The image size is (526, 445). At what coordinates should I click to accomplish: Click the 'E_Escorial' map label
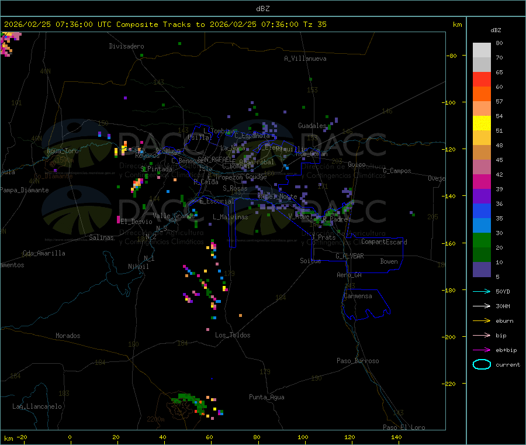point(217,201)
